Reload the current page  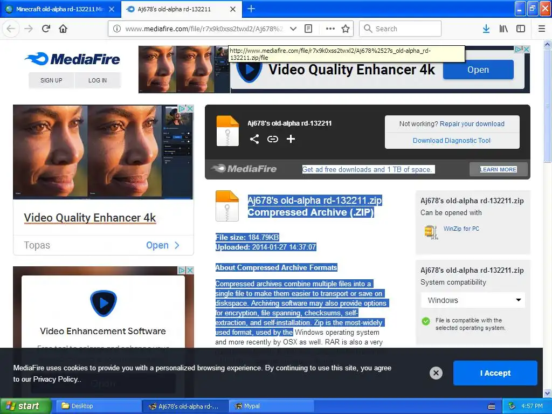point(46,29)
